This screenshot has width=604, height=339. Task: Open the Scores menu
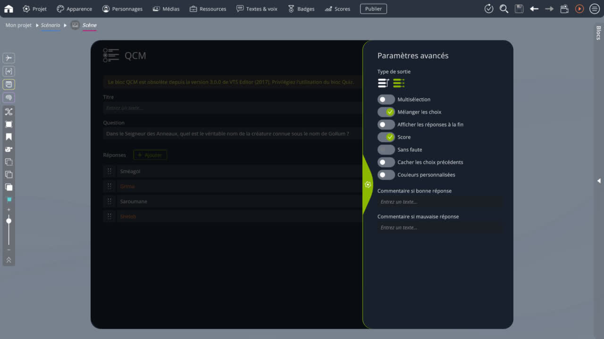click(337, 8)
